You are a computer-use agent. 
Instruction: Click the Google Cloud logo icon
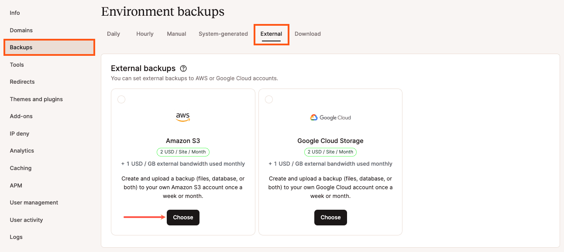coord(313,117)
